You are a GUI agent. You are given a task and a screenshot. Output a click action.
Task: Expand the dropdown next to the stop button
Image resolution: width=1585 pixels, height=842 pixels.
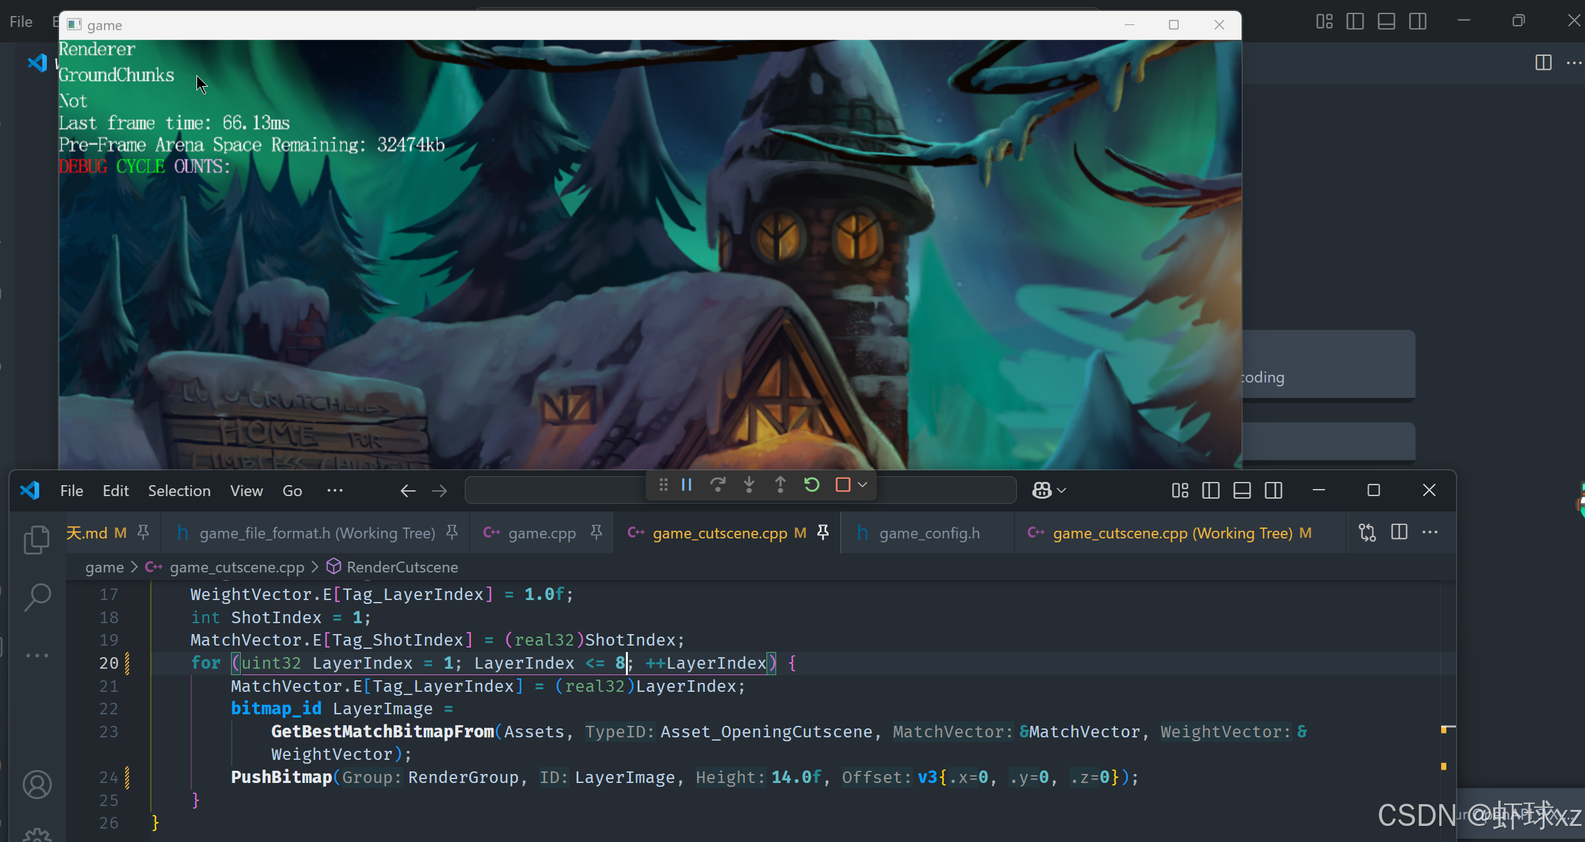[863, 485]
